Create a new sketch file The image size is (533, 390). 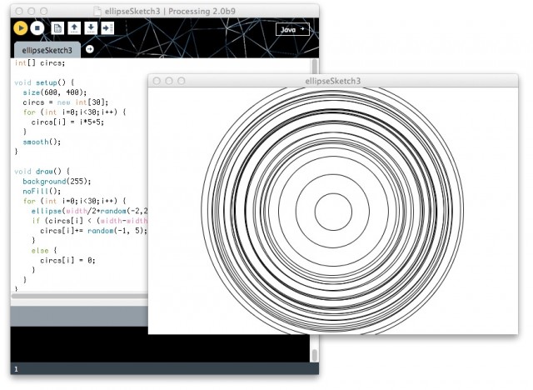[x=58, y=28]
